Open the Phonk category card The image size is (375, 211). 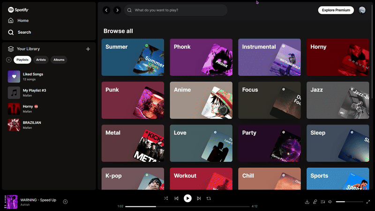pyautogui.click(x=201, y=57)
